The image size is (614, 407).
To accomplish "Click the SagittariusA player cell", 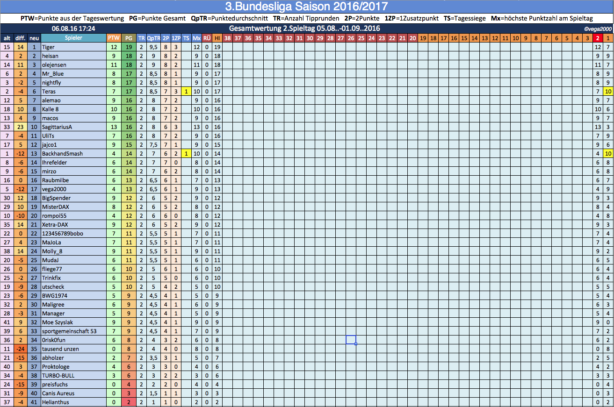I will point(73,127).
